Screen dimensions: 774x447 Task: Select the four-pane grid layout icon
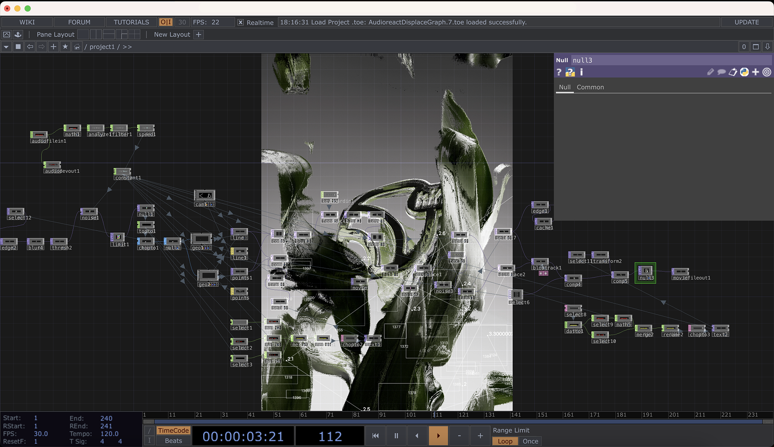[134, 35]
